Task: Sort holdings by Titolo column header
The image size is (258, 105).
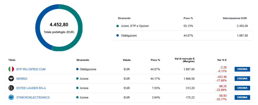Action: coord(12,60)
